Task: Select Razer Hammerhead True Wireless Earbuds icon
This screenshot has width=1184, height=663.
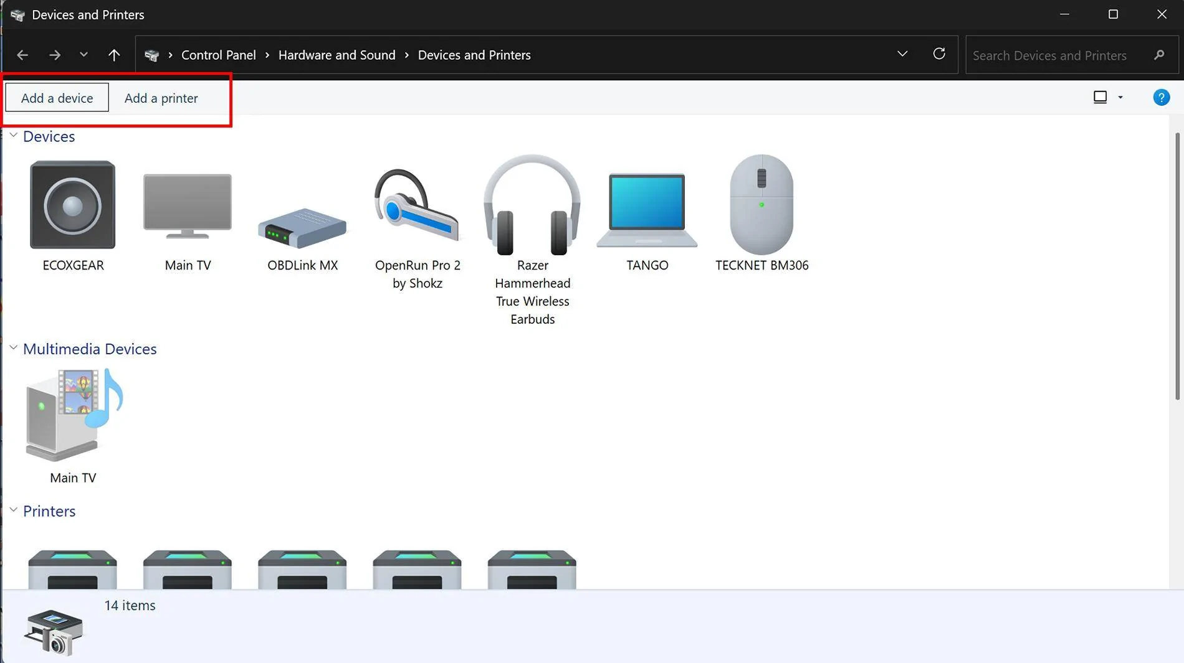Action: pos(532,205)
